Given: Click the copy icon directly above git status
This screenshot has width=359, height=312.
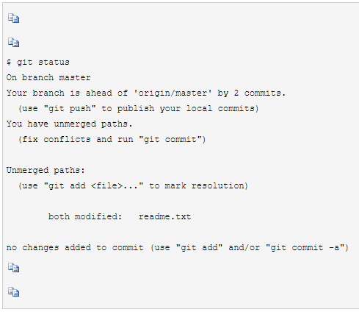Looking at the screenshot, I should [13, 43].
